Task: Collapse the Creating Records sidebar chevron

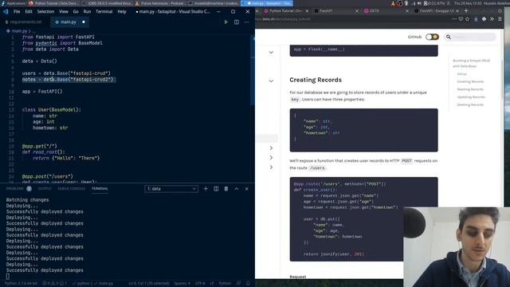Action: coord(271,81)
